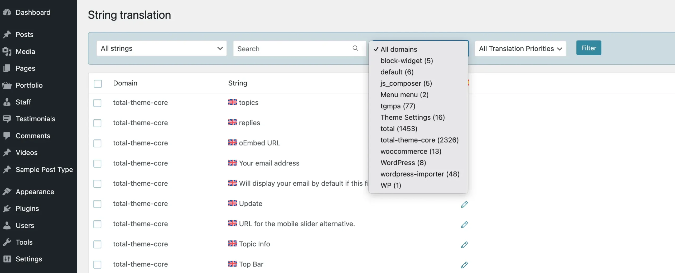Edit translation pencil for Topic Info

pyautogui.click(x=464, y=245)
